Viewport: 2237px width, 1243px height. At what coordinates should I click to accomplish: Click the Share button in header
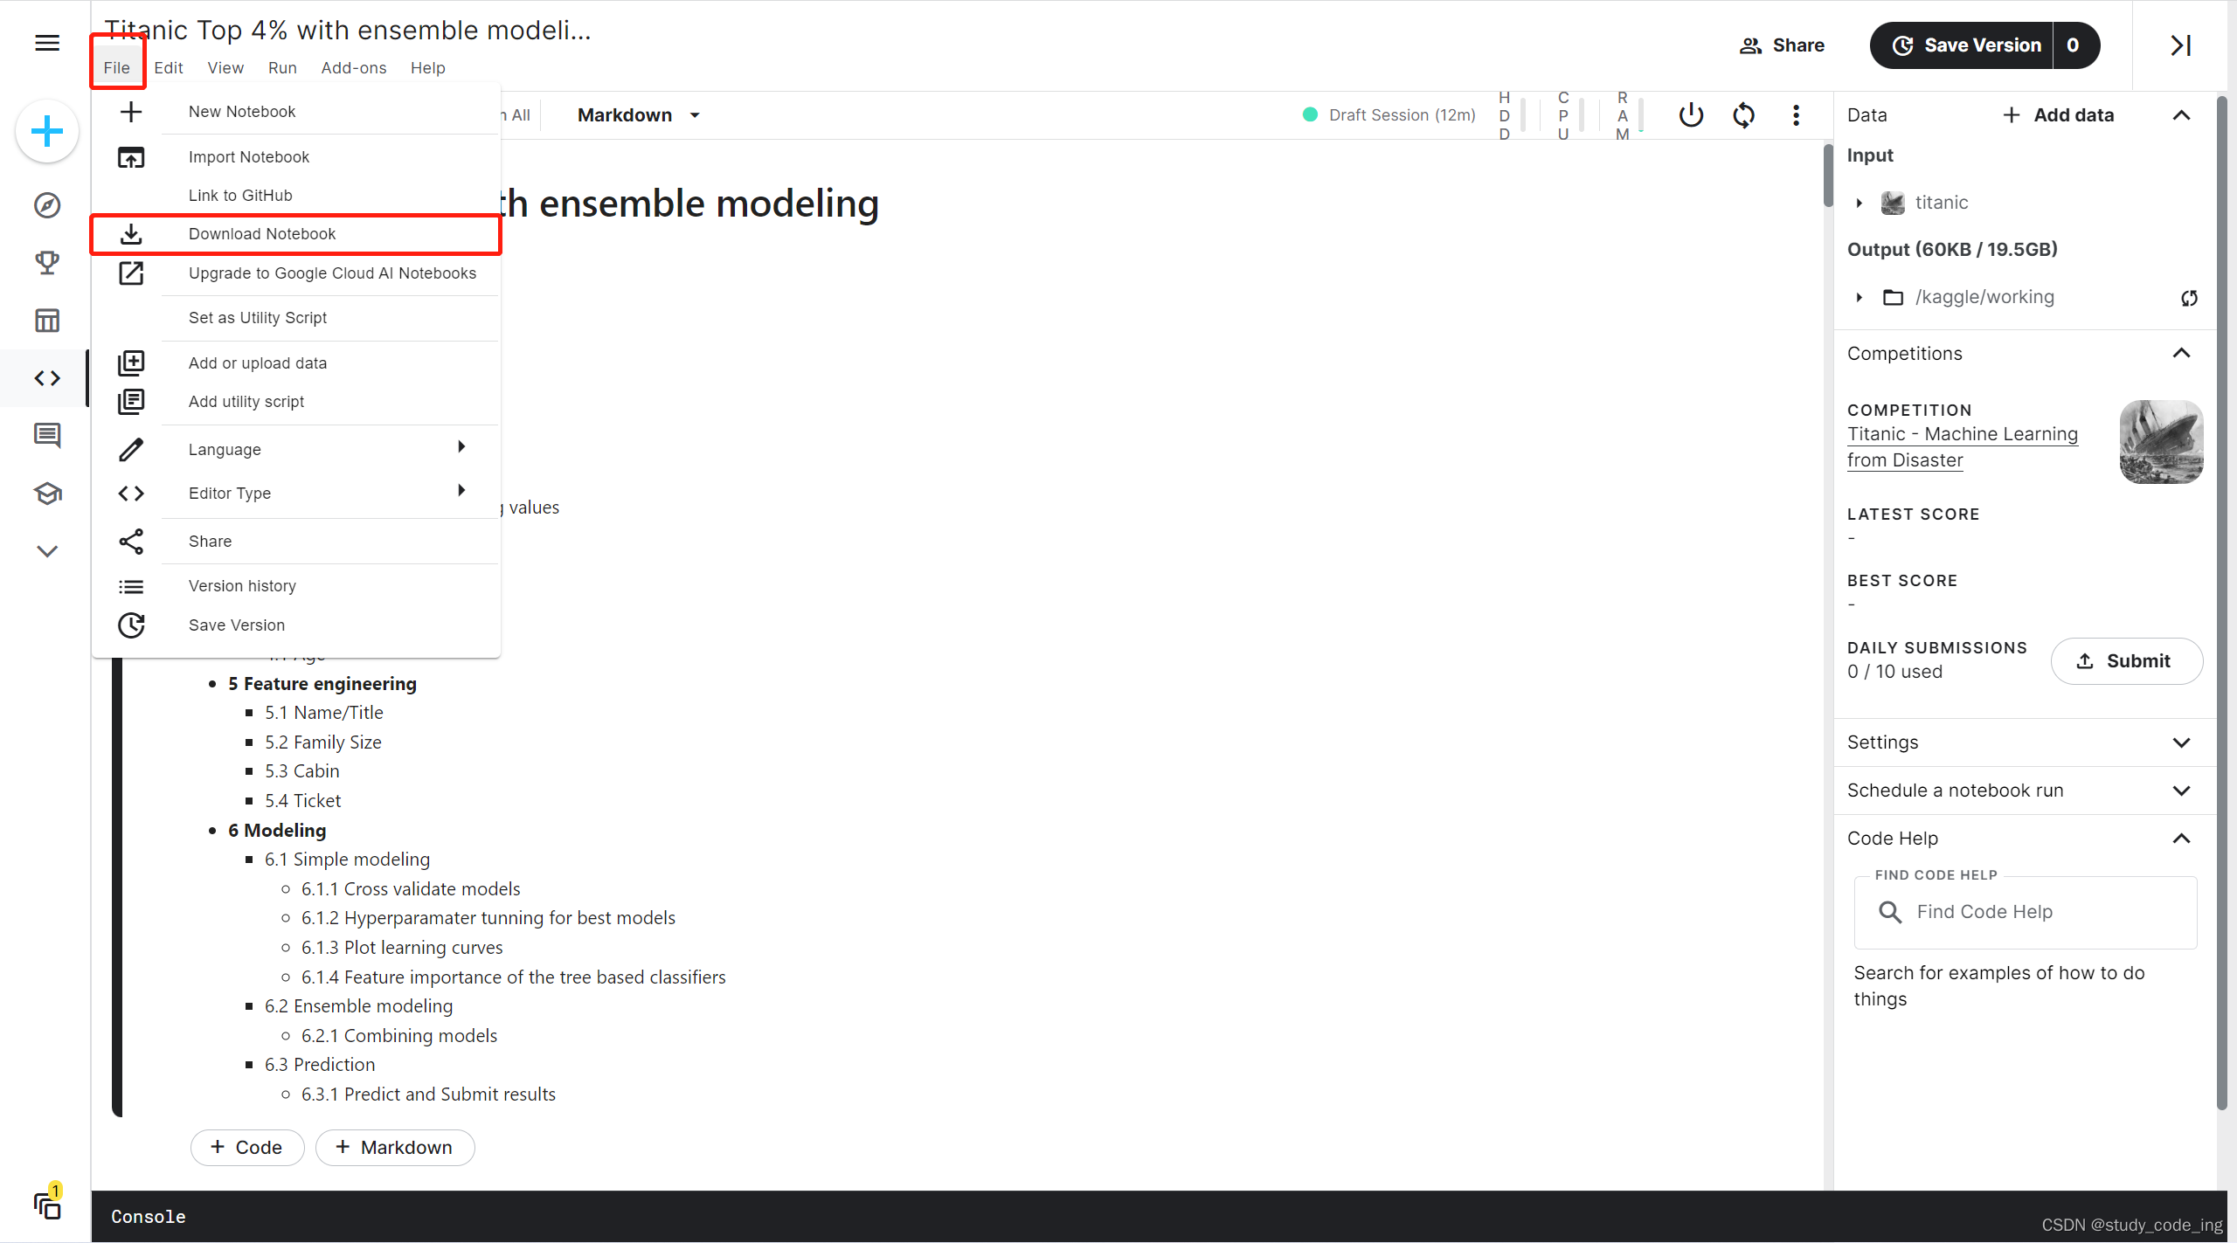coord(1781,45)
